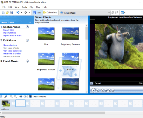Screen dimensions: 143x118
Task: Zoom in the storyboard with magnifier plus
Action: pos(11,97)
